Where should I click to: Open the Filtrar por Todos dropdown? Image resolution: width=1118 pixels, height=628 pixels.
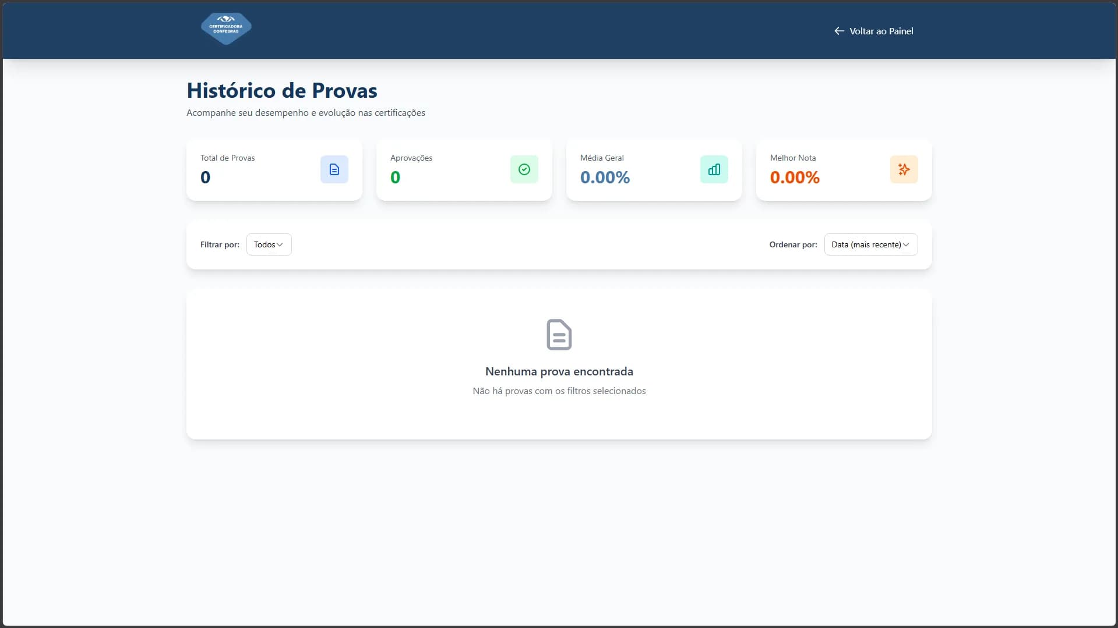[269, 244]
